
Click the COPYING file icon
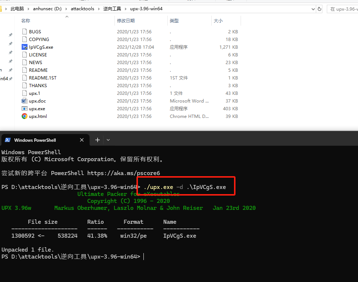coord(25,40)
